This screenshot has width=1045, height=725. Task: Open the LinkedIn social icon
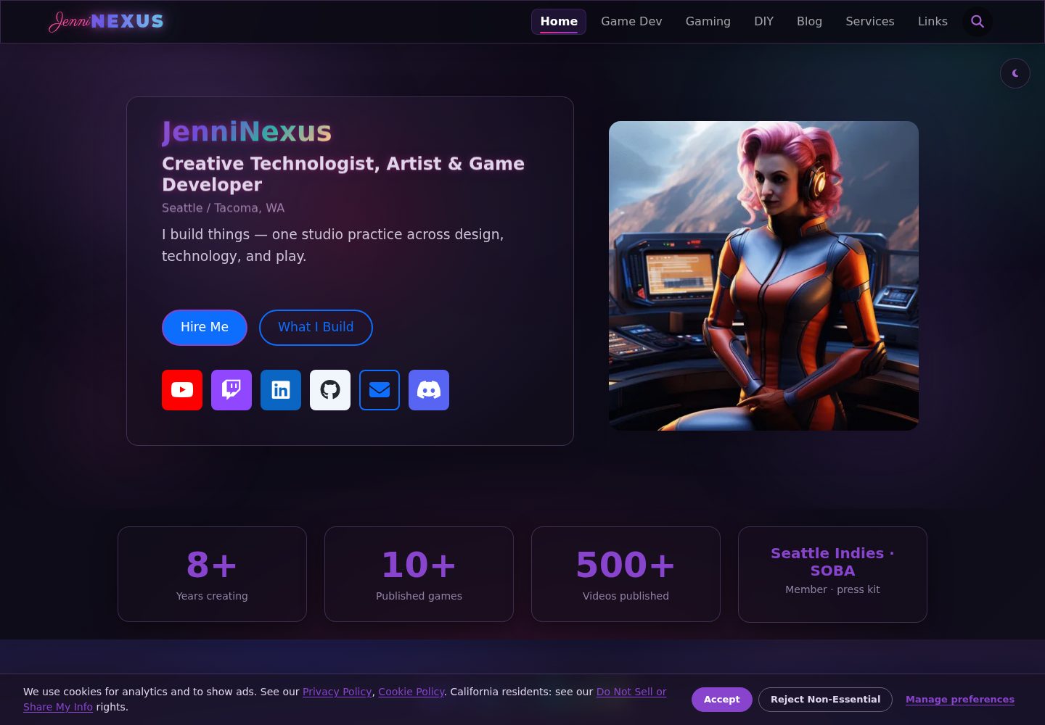point(281,390)
